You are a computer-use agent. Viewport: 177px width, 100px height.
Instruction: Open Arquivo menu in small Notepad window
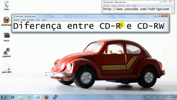107,6
